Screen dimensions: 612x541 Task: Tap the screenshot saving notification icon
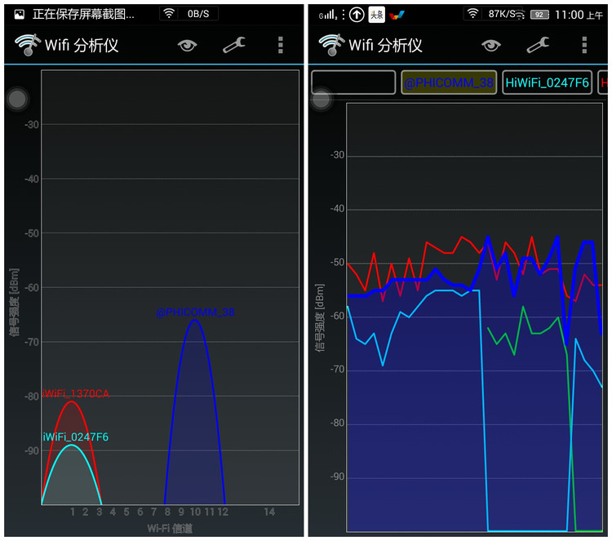click(x=19, y=15)
